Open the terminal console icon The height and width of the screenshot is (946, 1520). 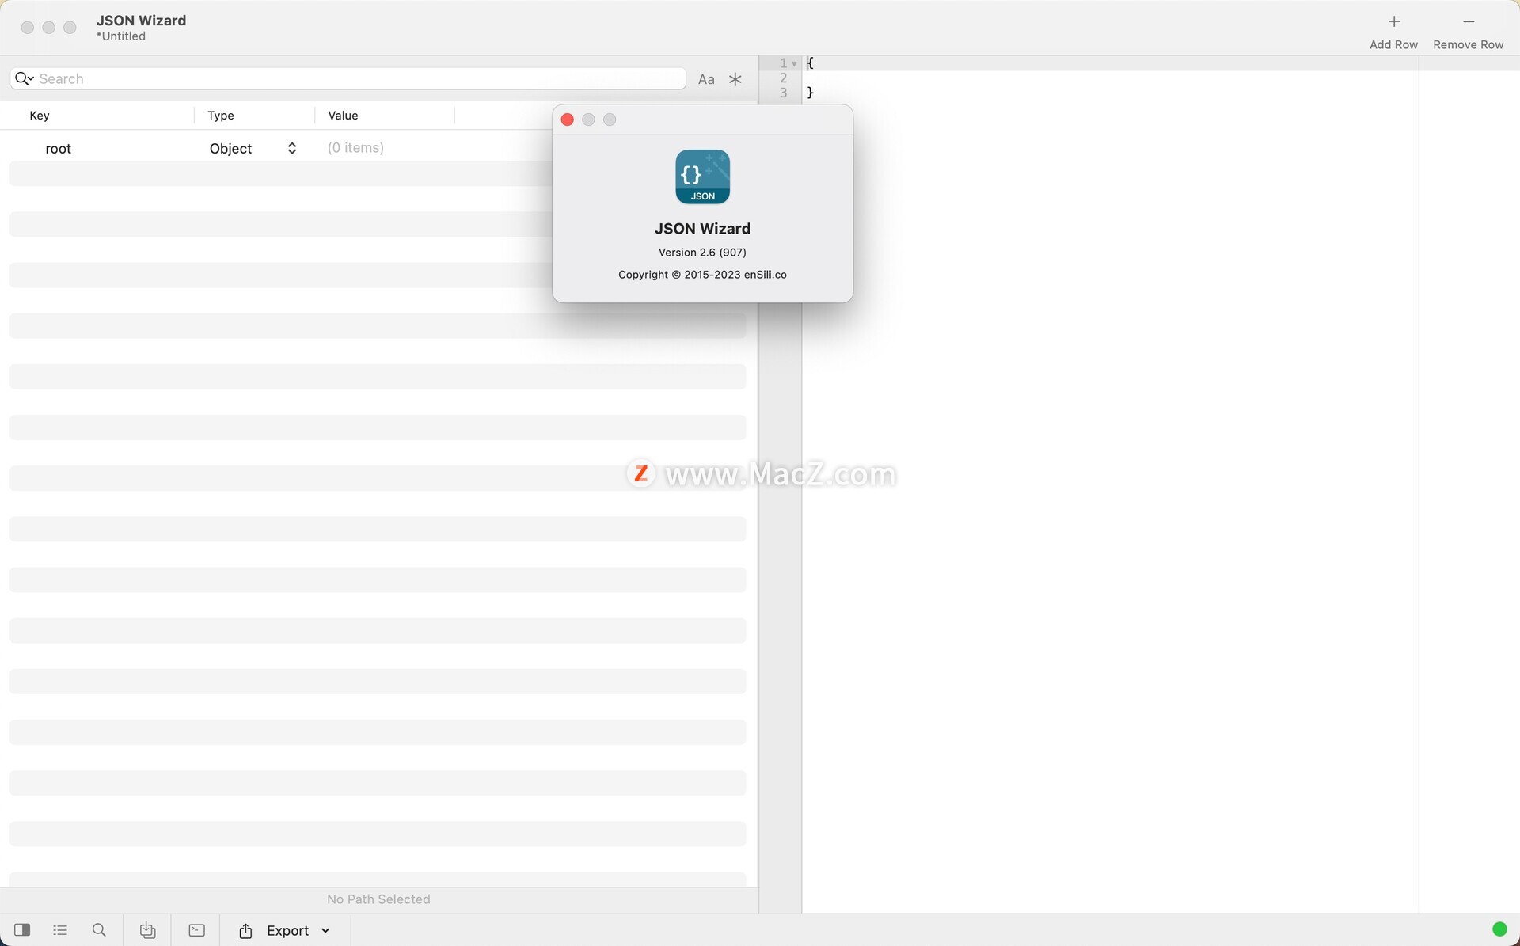pyautogui.click(x=196, y=930)
